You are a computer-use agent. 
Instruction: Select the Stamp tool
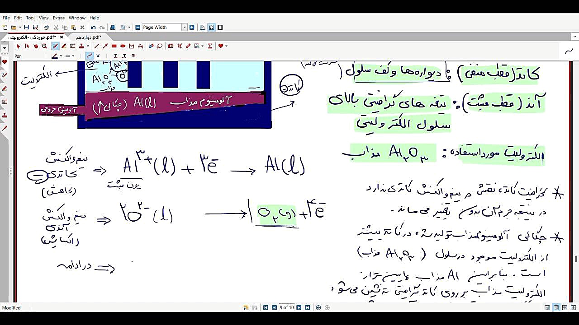[81, 46]
